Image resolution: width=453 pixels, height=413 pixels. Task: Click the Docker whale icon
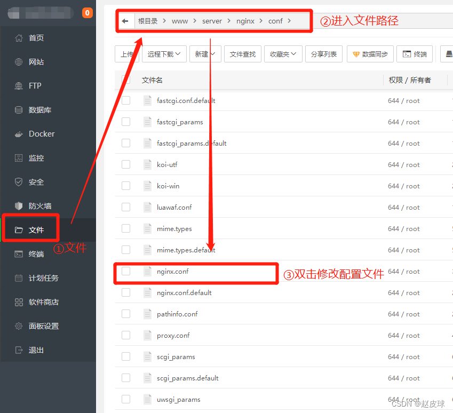point(19,134)
